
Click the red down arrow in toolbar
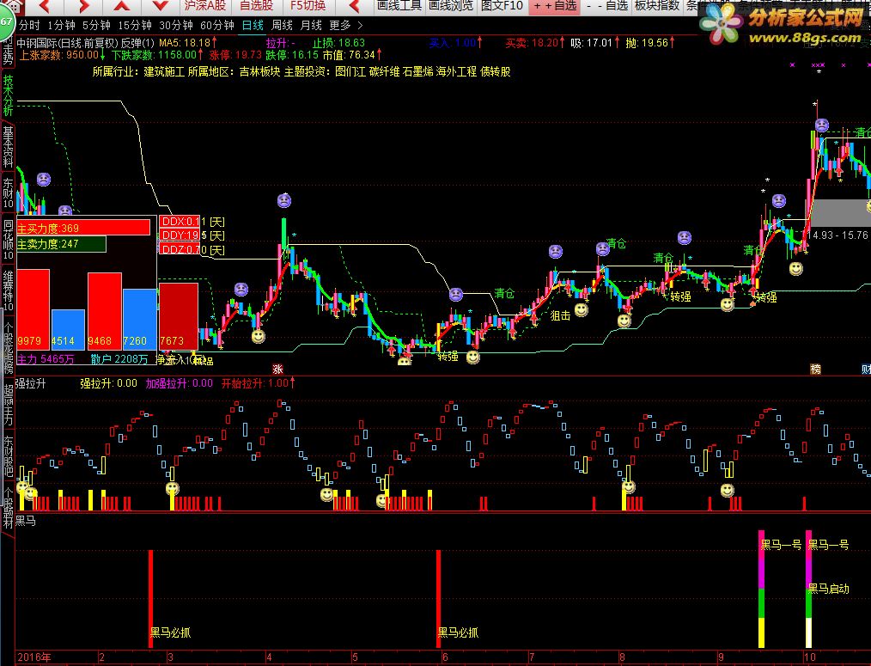click(x=161, y=7)
